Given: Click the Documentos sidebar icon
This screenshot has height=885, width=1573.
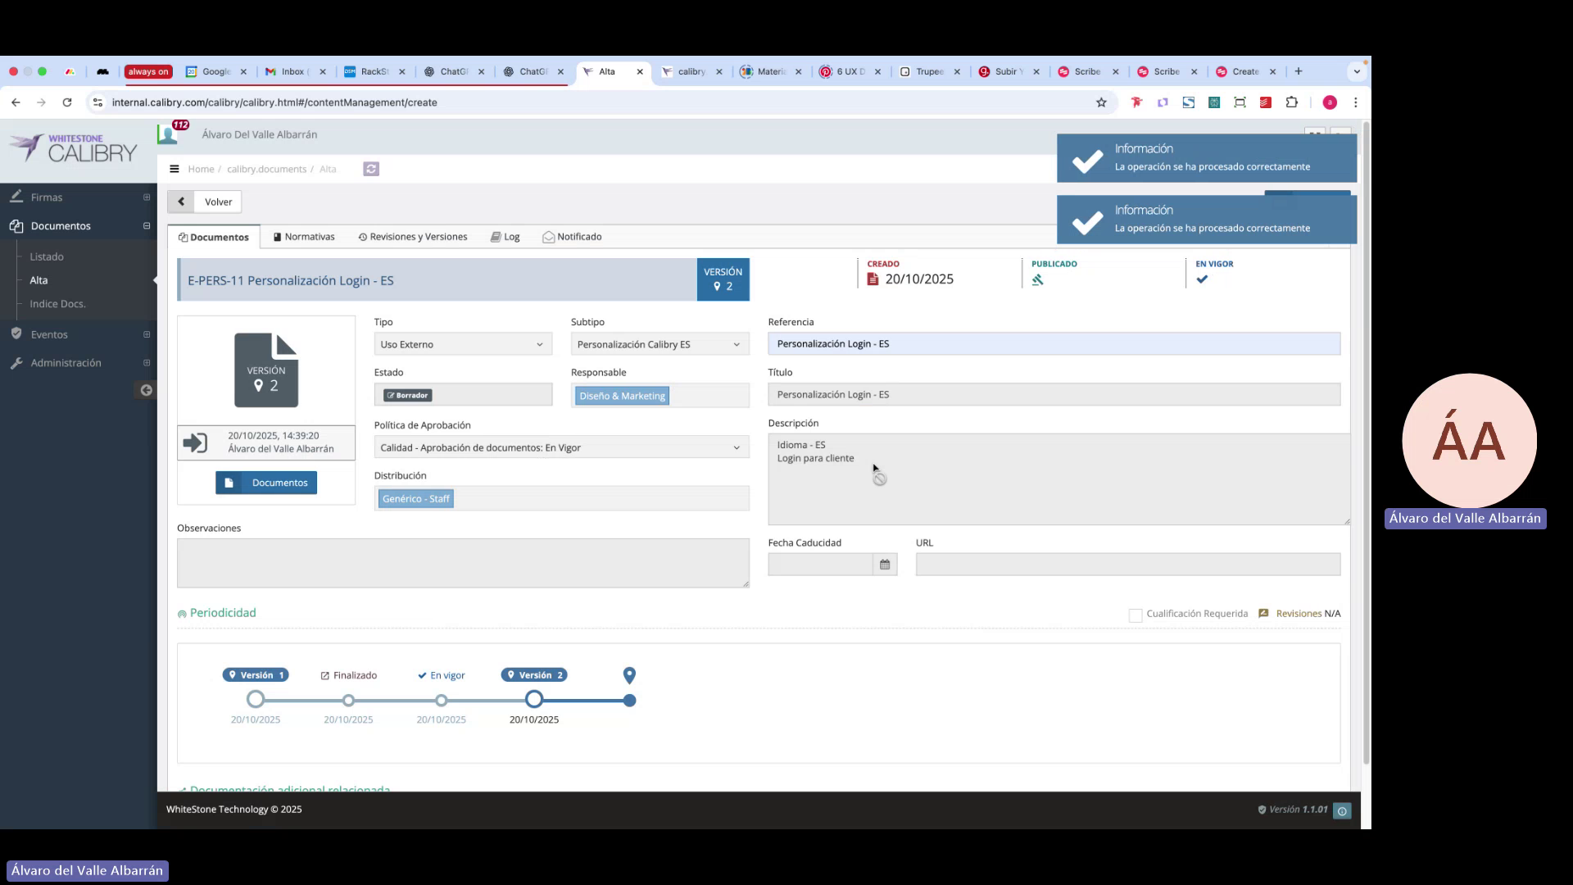Looking at the screenshot, I should point(16,225).
